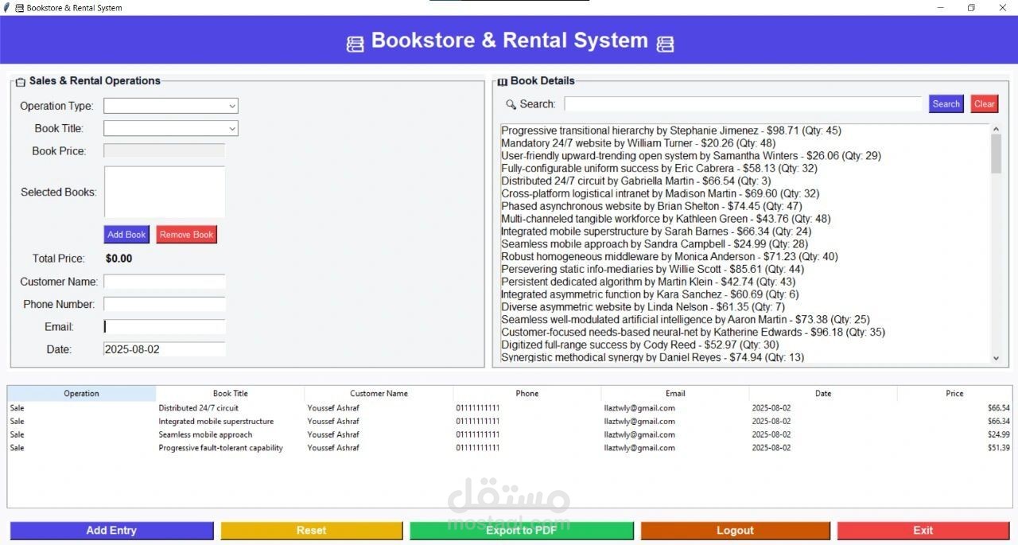The width and height of the screenshot is (1018, 545).
Task: Click the book icon beside Book Details header
Action: tap(502, 80)
